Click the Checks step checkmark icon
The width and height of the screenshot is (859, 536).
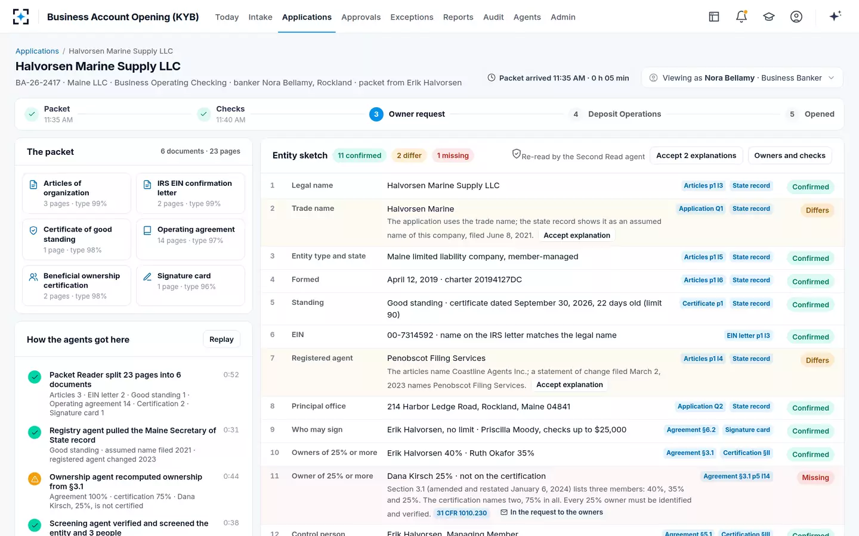click(204, 114)
